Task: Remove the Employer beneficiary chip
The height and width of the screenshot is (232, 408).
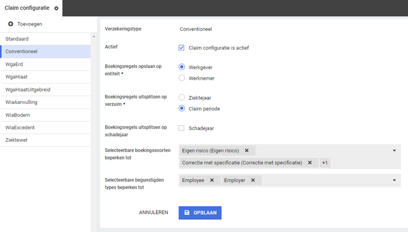Action: (x=253, y=180)
